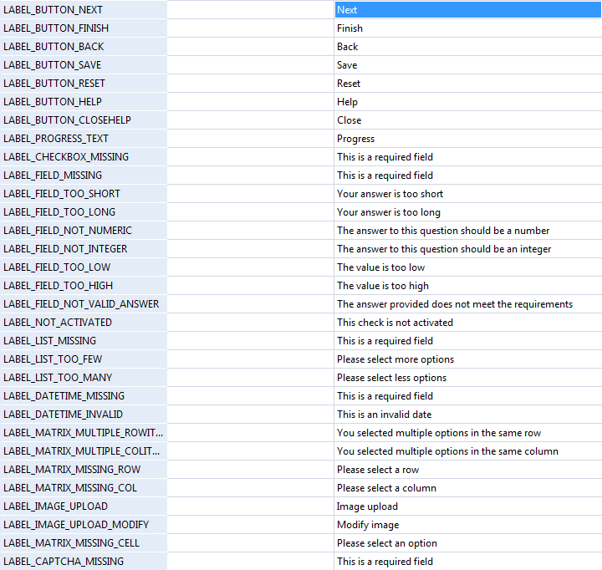
Task: Select the LABEL_FIELD_TOO_LONG key cell
Action: (84, 212)
